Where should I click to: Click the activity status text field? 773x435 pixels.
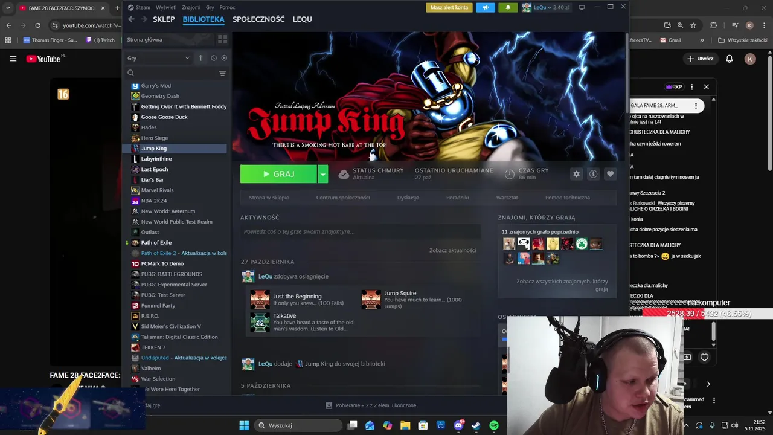(361, 231)
